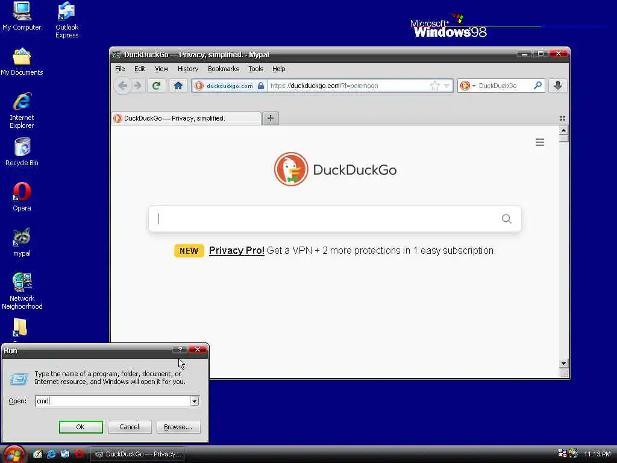Screen dimensions: 617x463
Task: Open the Recycle Bin
Action: pos(22,152)
